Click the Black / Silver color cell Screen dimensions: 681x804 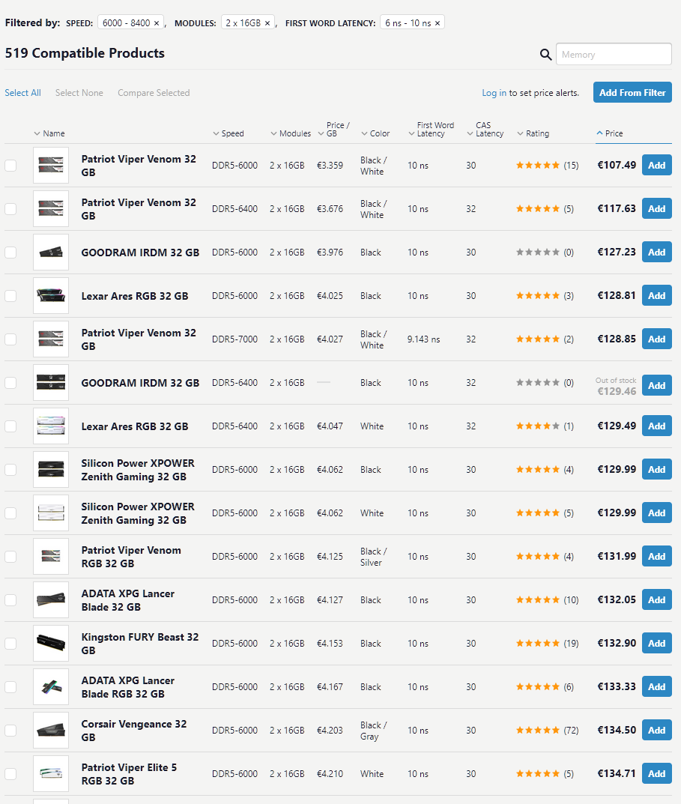[373, 557]
